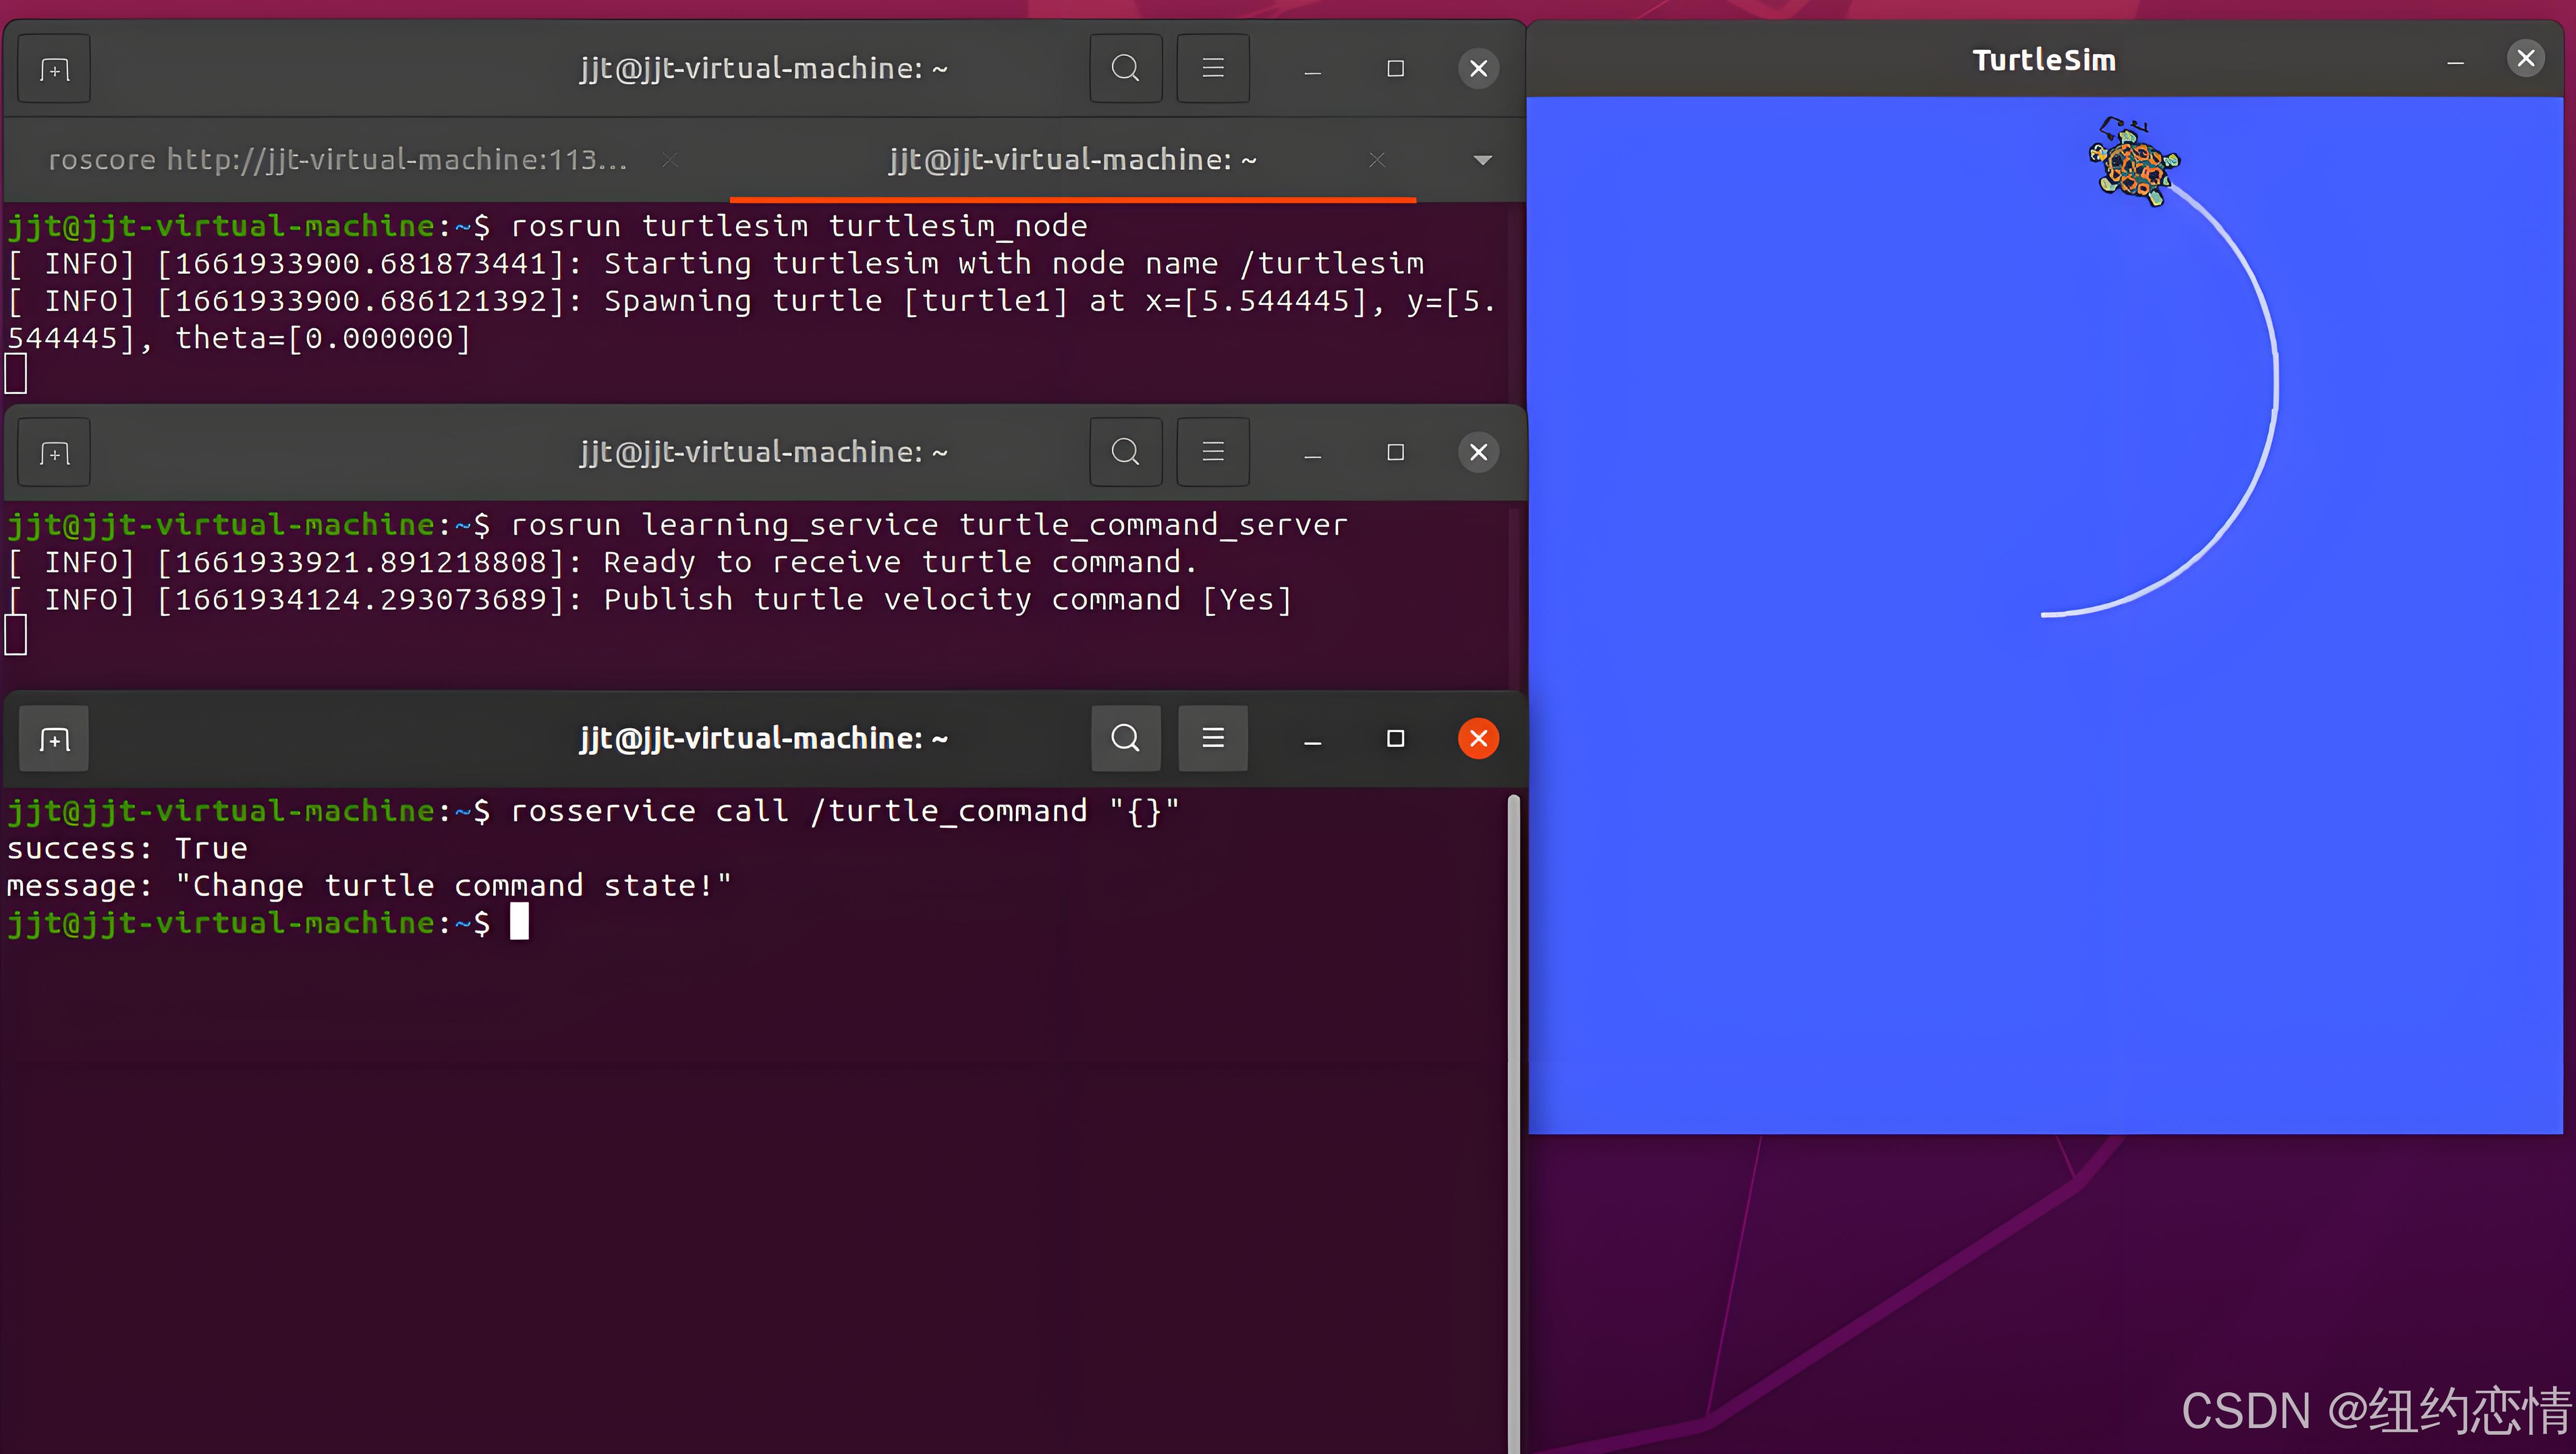Screen dimensions: 2576x1454
Task: Click search icon in top terminal
Action: (1125, 69)
